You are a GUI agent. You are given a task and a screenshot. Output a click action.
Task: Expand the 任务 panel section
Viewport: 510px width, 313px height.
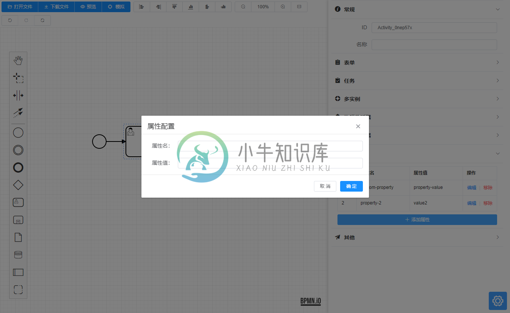tap(417, 80)
